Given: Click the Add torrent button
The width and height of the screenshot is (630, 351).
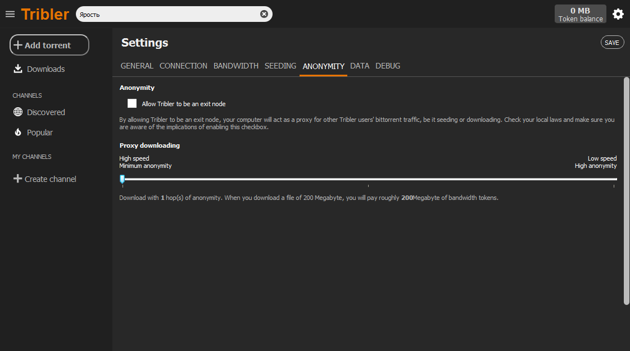Looking at the screenshot, I should click(x=49, y=45).
